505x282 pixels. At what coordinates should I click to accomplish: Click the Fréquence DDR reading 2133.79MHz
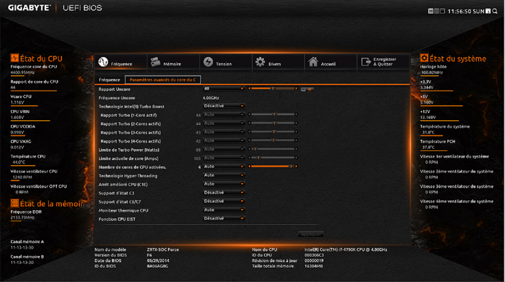point(23,217)
